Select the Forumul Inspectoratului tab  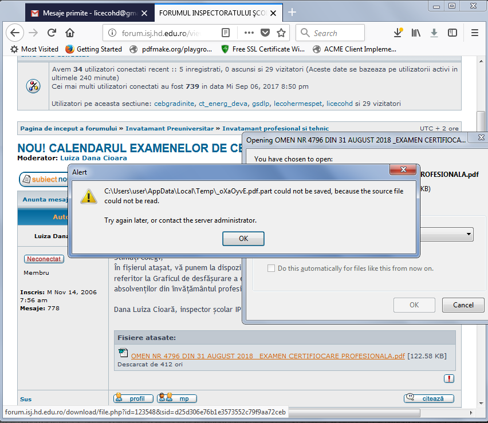pos(215,13)
